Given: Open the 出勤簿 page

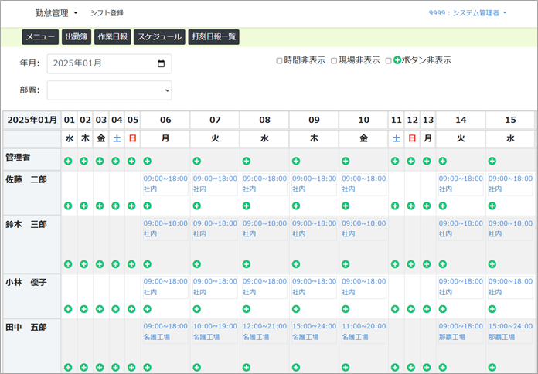Looking at the screenshot, I should (x=77, y=36).
